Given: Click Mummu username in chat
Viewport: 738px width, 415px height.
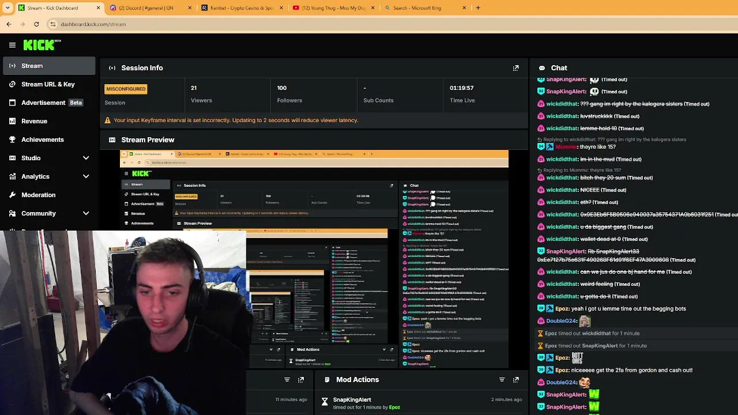Looking at the screenshot, I should click(x=566, y=147).
